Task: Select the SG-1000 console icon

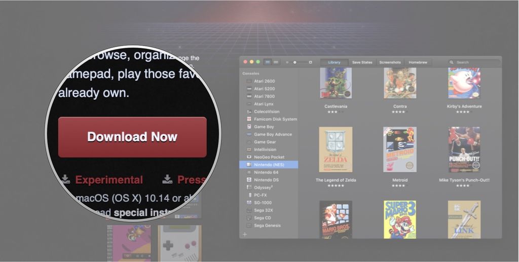Action: [249, 203]
